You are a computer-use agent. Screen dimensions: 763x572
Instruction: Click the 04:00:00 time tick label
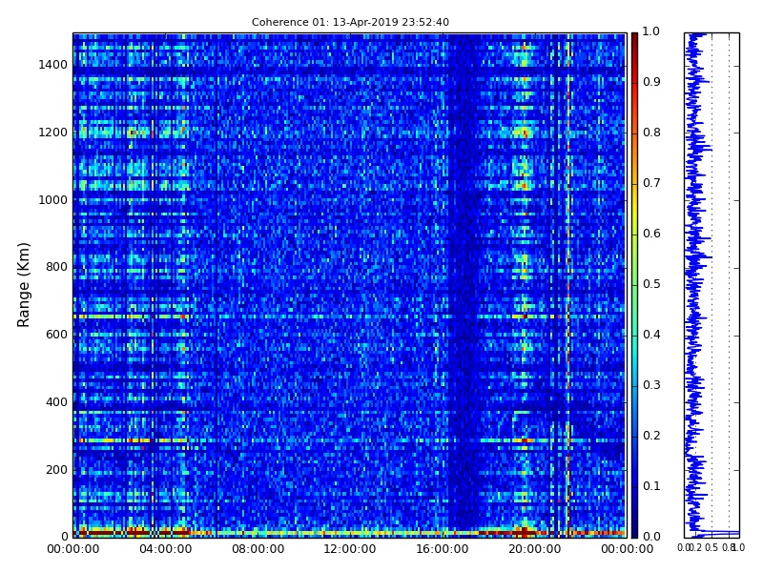tap(165, 549)
